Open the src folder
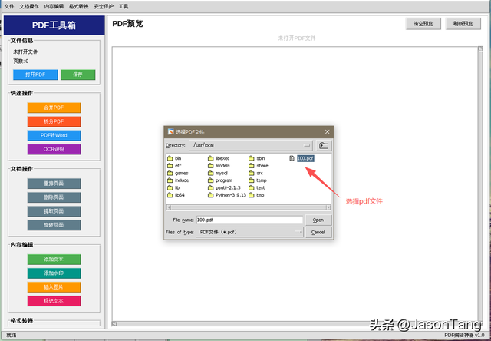The width and height of the screenshot is (491, 341). coord(256,173)
